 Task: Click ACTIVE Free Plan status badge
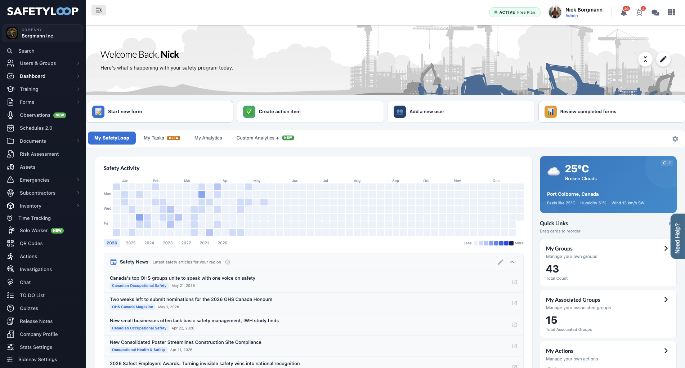click(515, 12)
